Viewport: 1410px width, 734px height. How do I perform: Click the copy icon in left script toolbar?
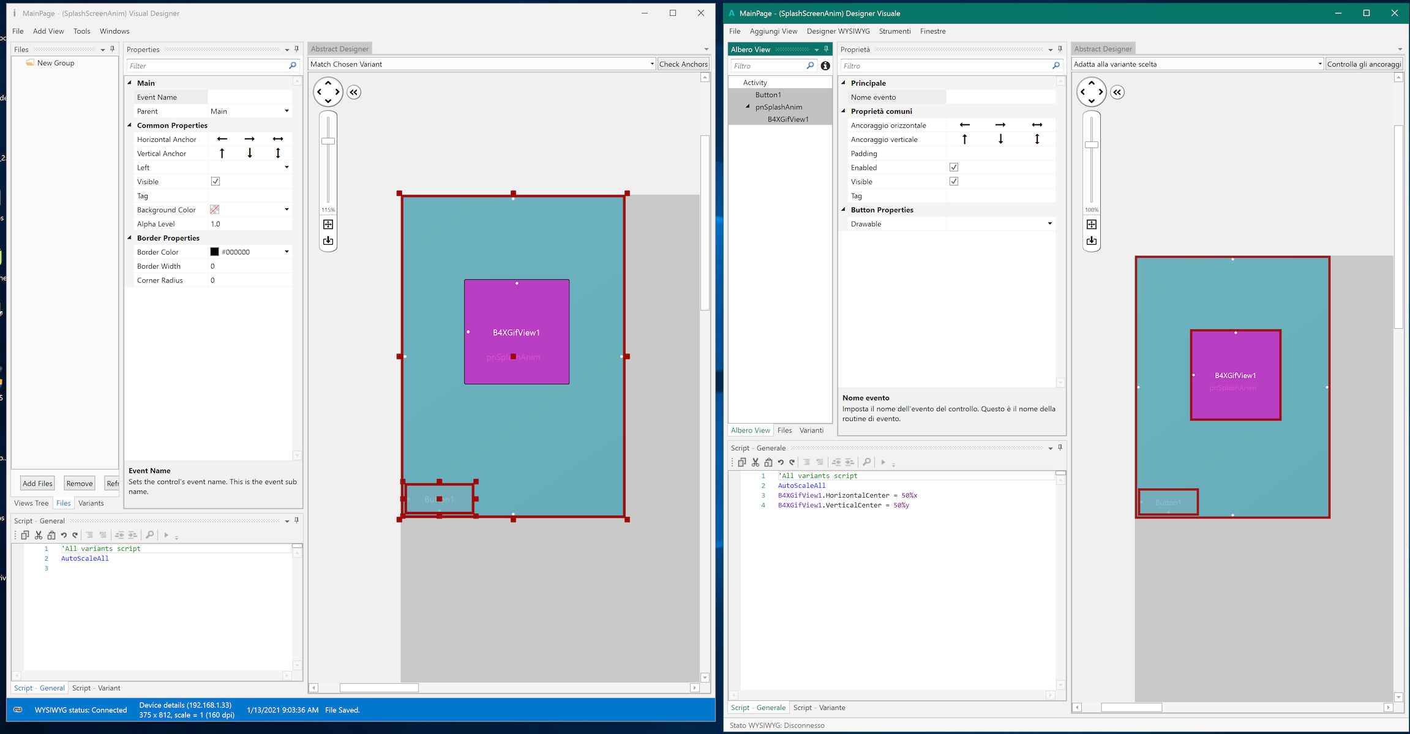tap(25, 535)
